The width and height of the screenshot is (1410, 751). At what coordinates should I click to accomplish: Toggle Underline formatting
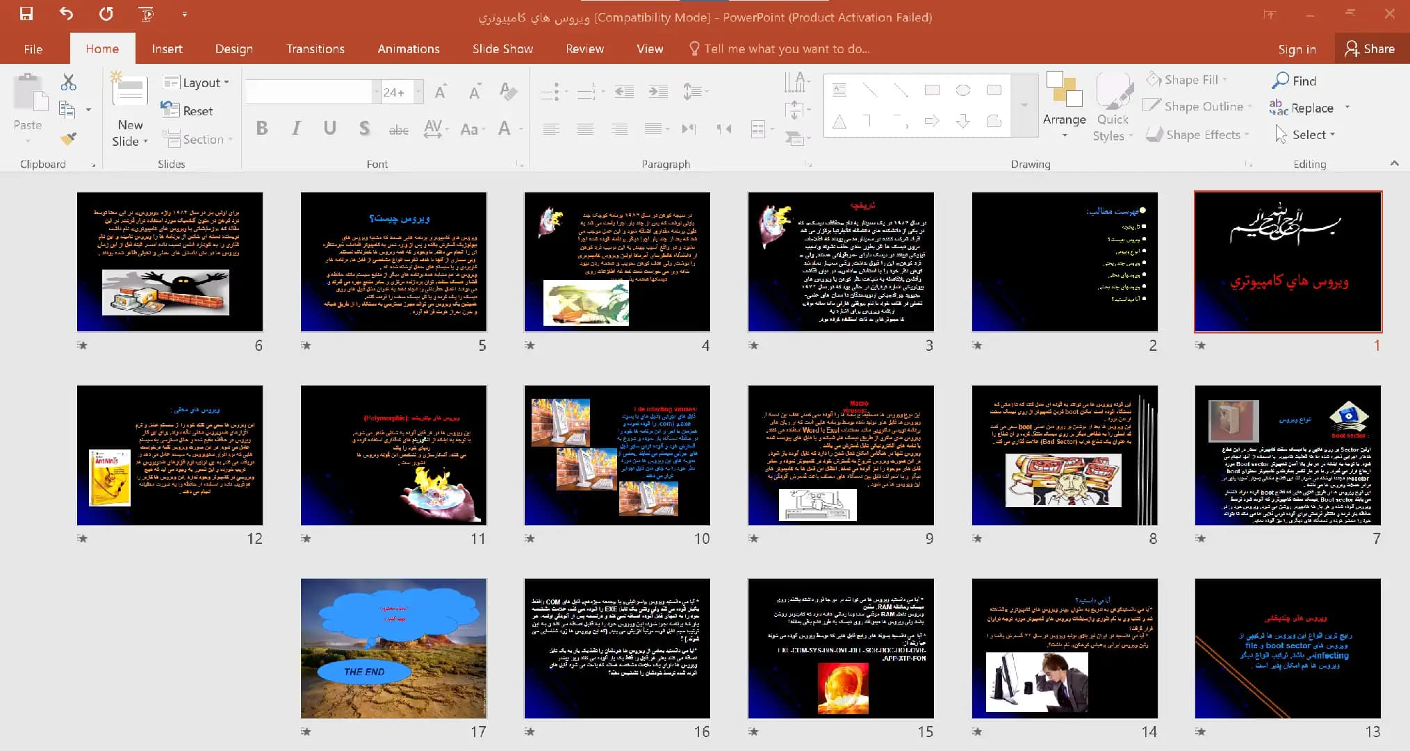point(330,128)
